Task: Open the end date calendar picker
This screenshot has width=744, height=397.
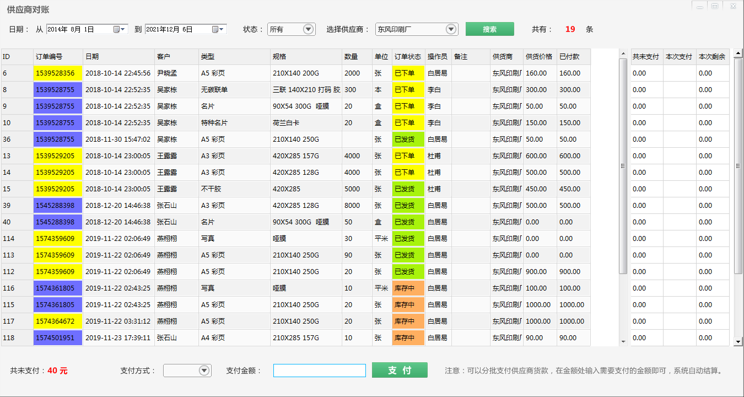Action: (x=219, y=29)
